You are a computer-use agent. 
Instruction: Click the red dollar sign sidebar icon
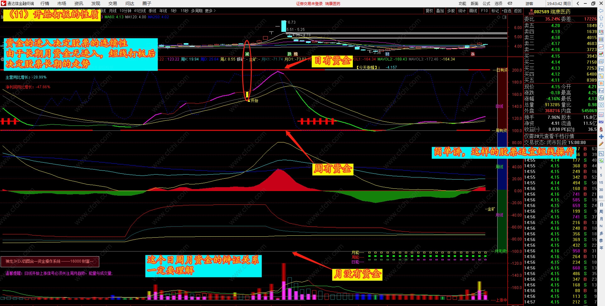pos(601,129)
